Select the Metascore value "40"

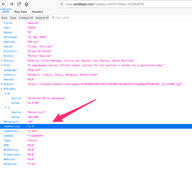tap(30, 122)
